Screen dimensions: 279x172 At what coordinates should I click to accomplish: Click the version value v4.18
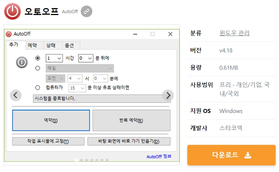coord(226,50)
